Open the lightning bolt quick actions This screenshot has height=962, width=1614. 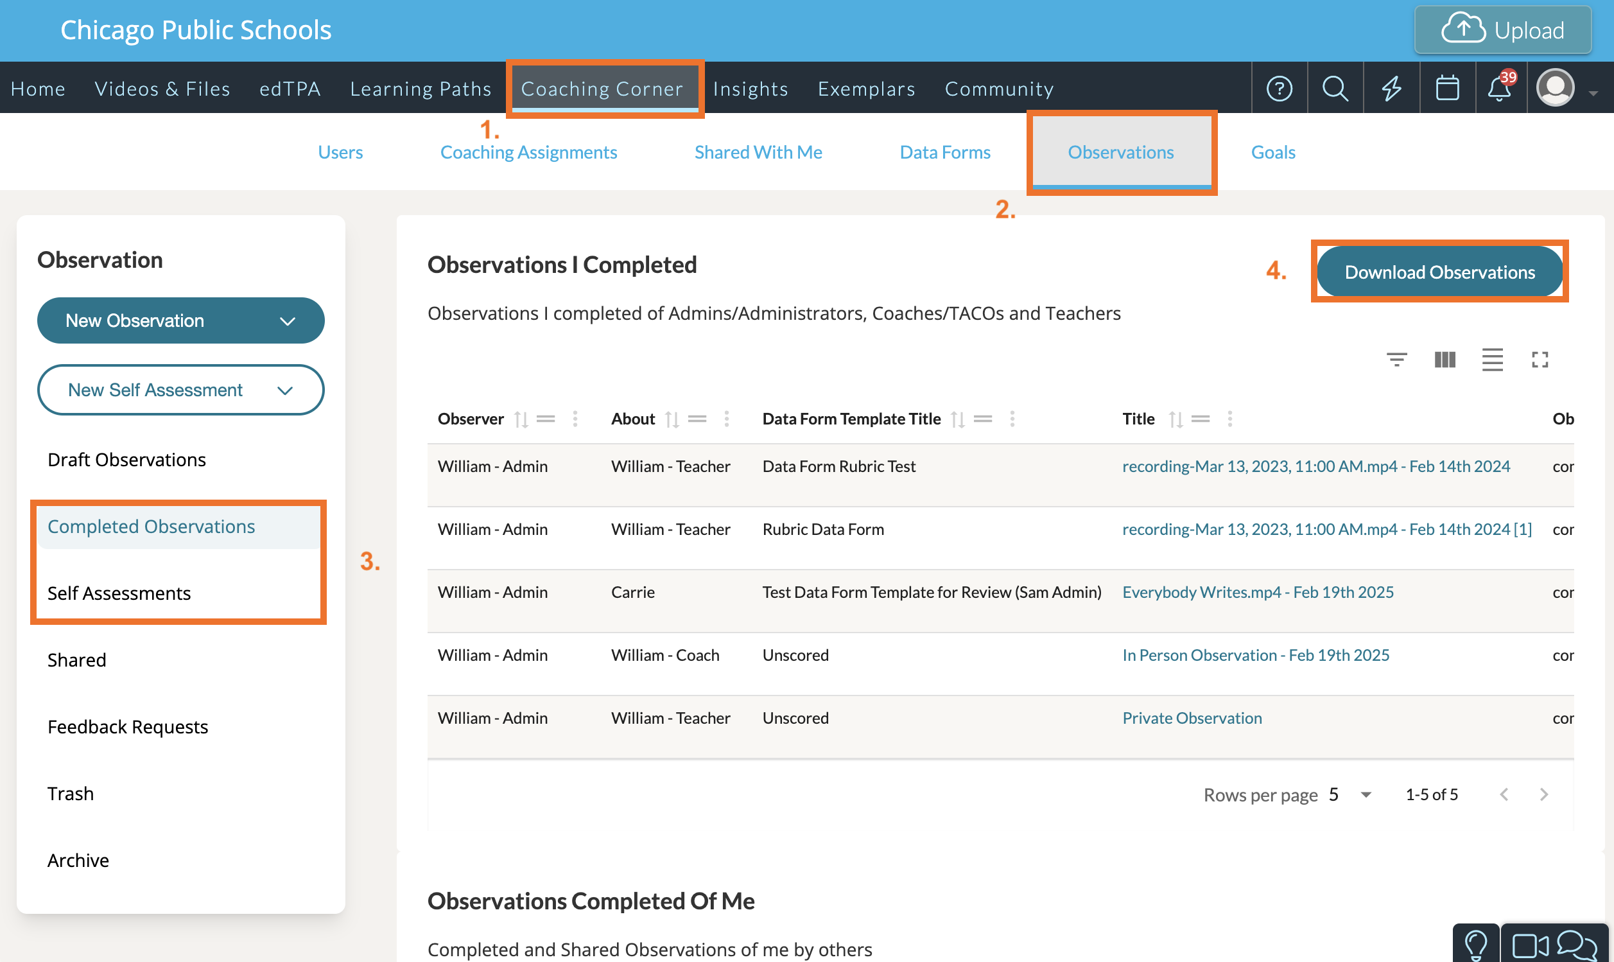pos(1391,88)
